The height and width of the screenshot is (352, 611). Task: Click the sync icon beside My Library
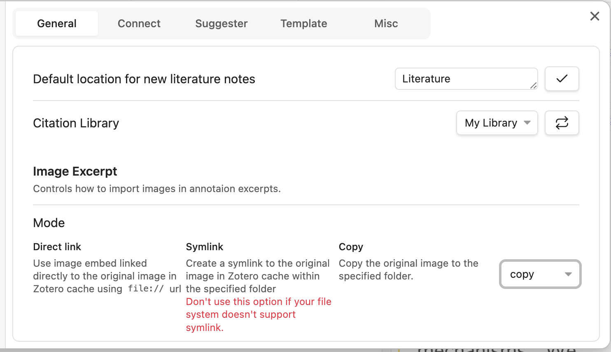coord(562,123)
